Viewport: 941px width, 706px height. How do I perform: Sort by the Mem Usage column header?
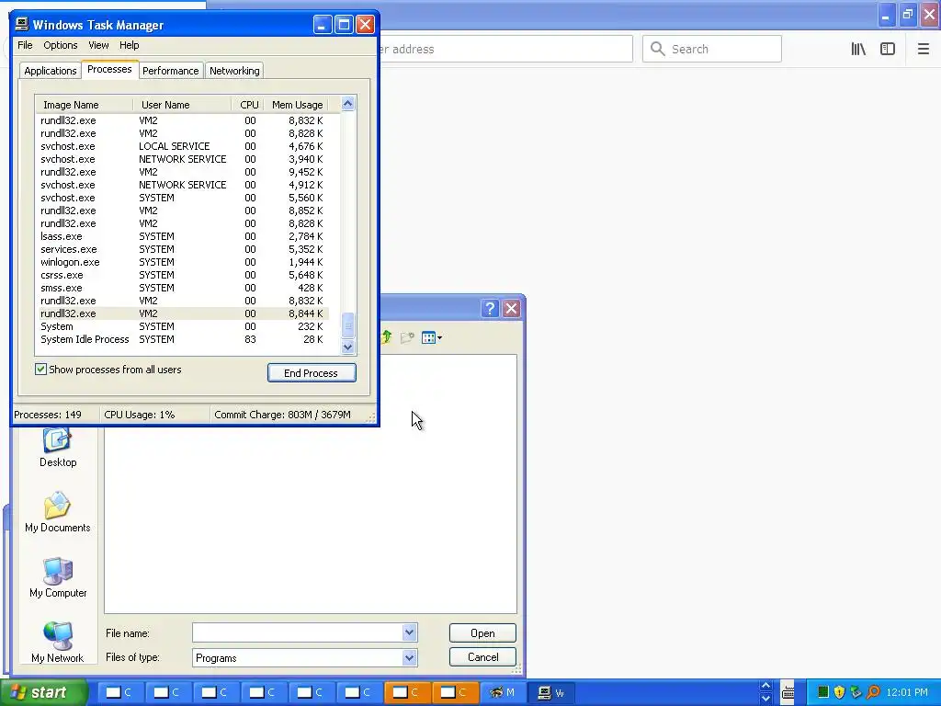coord(297,105)
